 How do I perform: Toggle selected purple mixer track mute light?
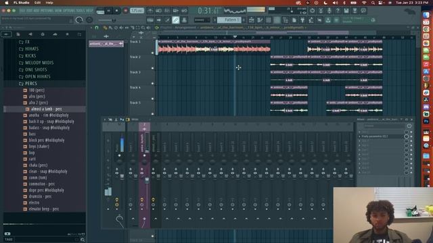click(x=144, y=155)
